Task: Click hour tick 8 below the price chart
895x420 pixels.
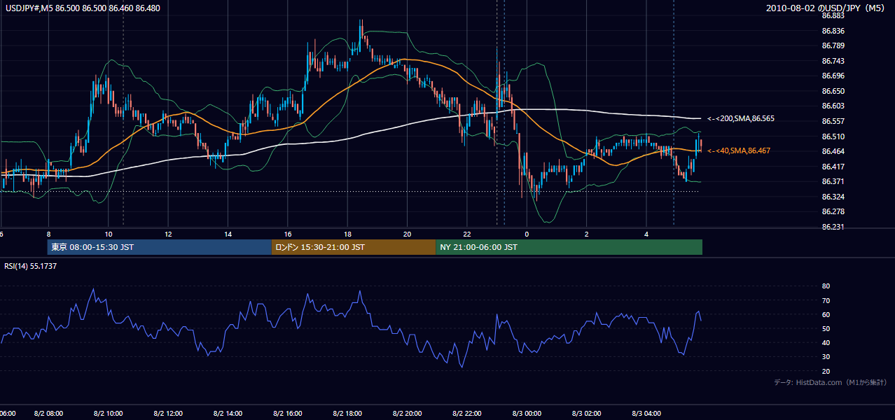Action: click(x=48, y=234)
